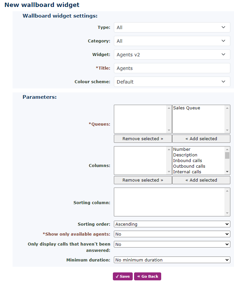The height and width of the screenshot is (284, 234).
Task: Click the Title input field
Action: click(172, 68)
